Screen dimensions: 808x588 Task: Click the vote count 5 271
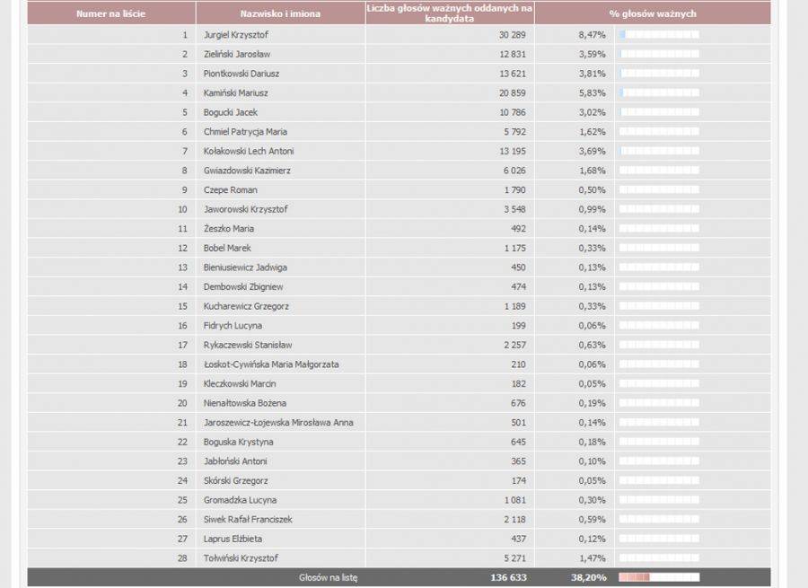pos(514,558)
